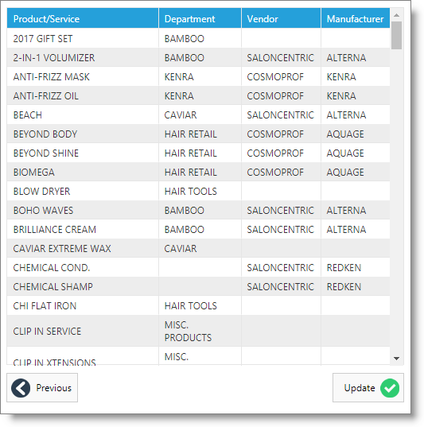The height and width of the screenshot is (427, 424).
Task: Click KENRA manufacturer for ANTI-FRIZZ MASK
Action: [x=341, y=77]
